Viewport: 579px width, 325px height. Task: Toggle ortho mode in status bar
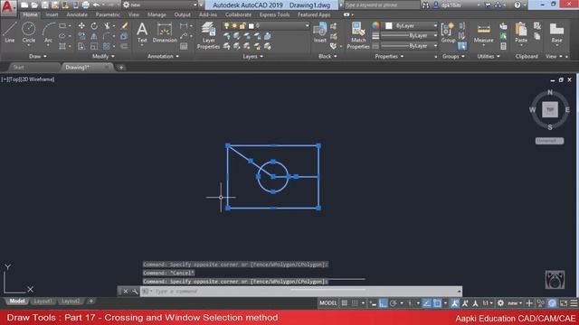coord(384,303)
